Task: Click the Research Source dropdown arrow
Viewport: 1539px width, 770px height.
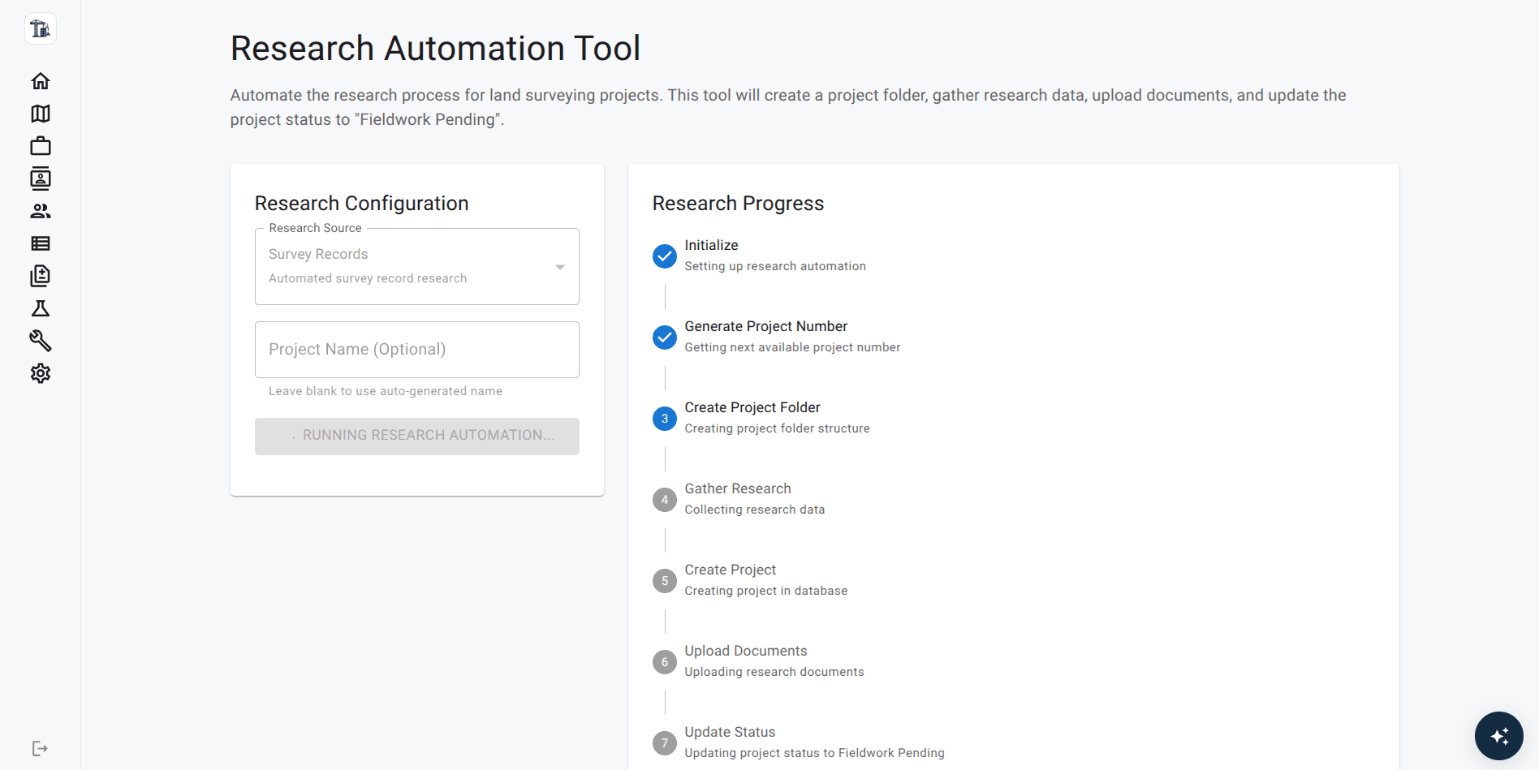Action: coord(560,267)
